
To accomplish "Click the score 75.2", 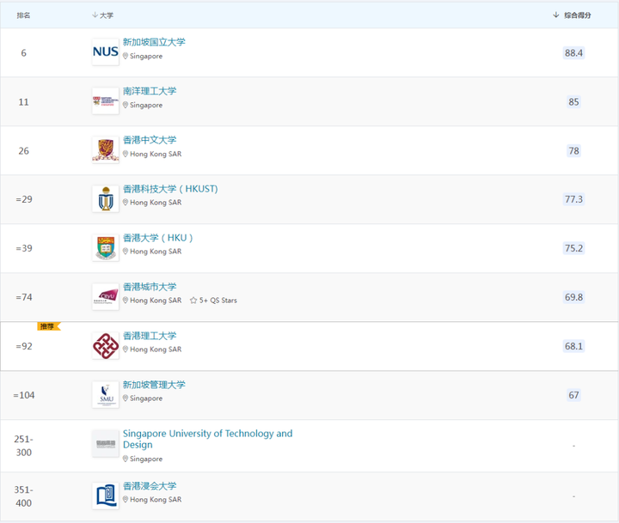I will point(573,248).
